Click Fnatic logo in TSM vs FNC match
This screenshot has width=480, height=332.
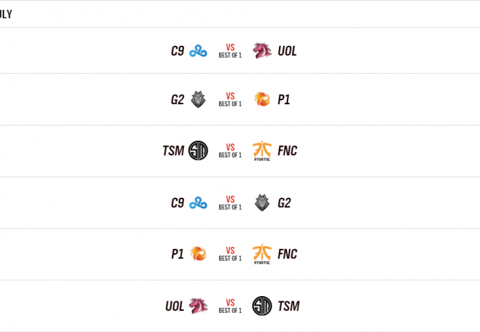coord(262,151)
